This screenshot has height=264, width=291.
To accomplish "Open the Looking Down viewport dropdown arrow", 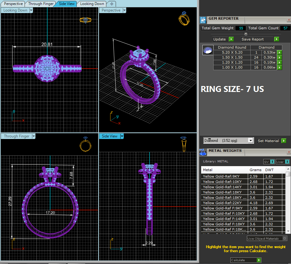I will click(x=31, y=10).
